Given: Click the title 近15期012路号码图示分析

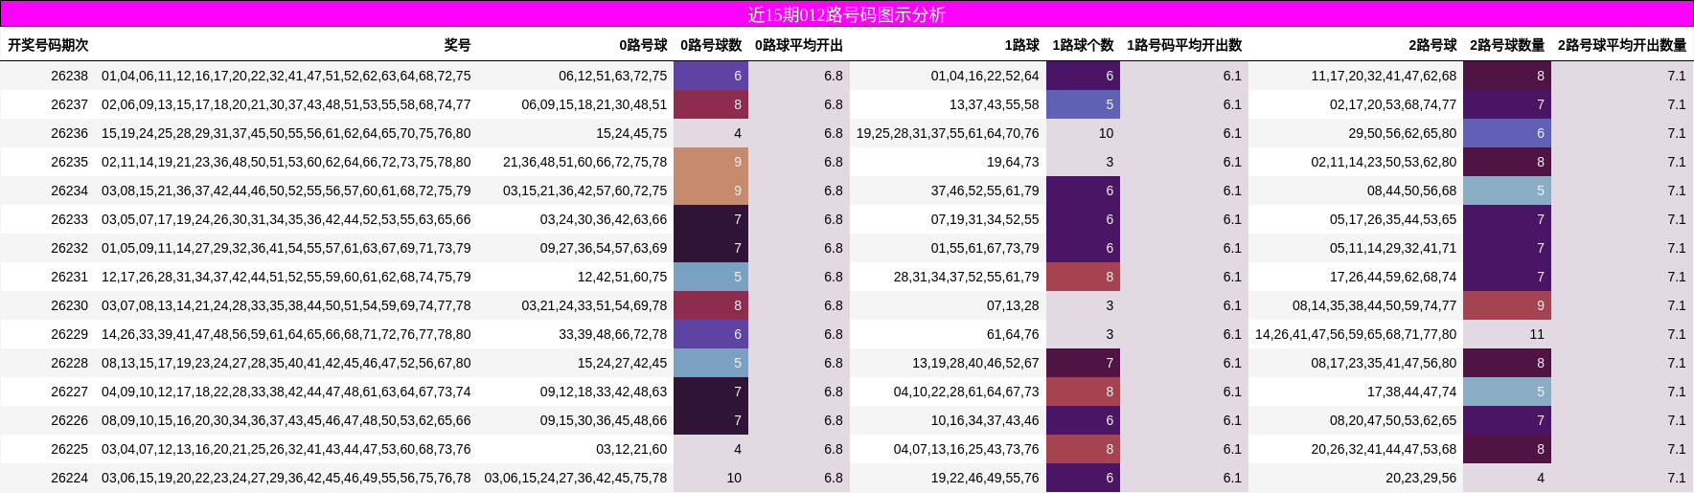Looking at the screenshot, I should (847, 14).
